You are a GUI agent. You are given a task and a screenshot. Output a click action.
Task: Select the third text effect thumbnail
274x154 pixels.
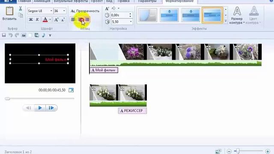[191, 15]
